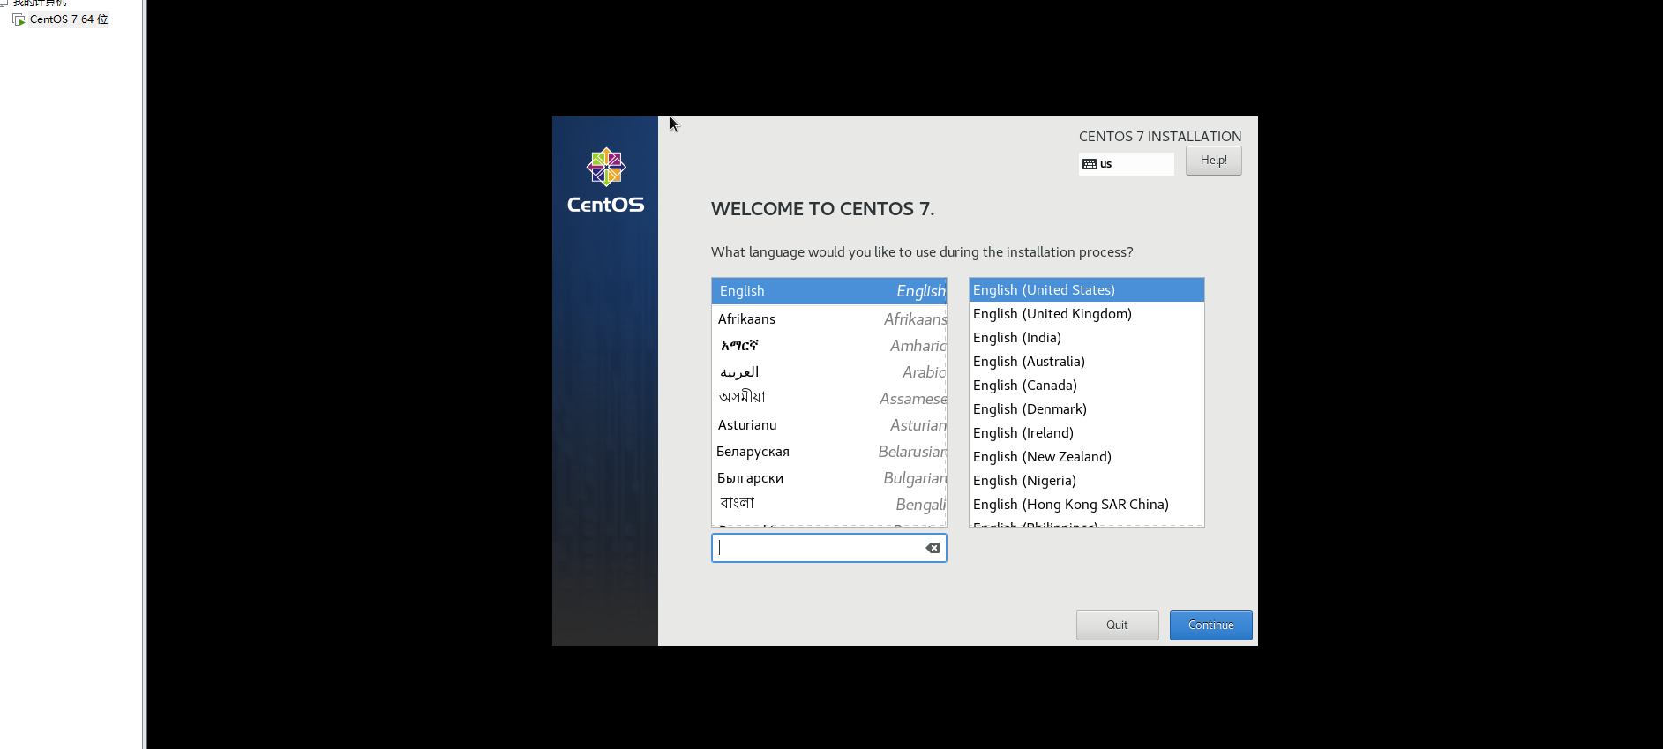Choose English (New Zealand) locale

click(1086, 457)
